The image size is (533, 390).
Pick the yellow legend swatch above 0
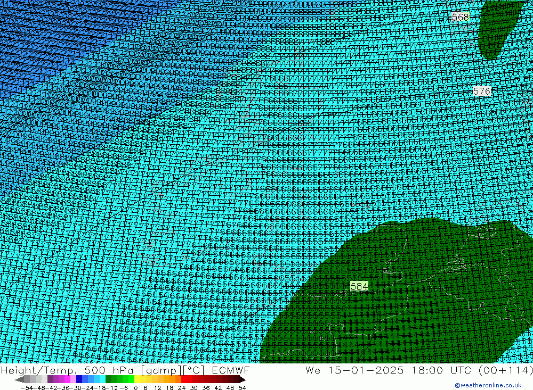click(138, 379)
